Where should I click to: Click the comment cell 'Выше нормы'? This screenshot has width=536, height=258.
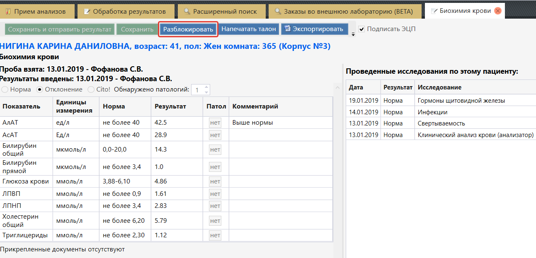click(x=280, y=123)
